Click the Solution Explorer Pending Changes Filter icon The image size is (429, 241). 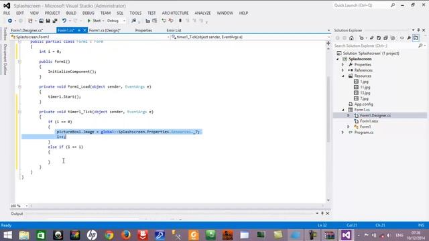(x=362, y=38)
